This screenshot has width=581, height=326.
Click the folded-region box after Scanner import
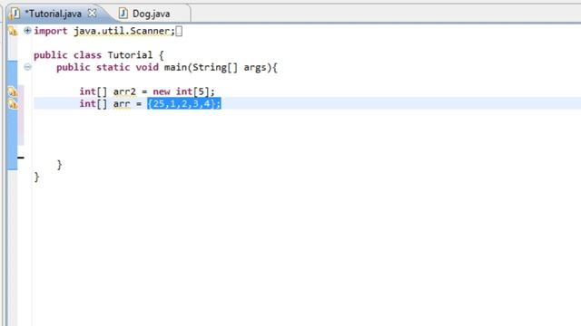tap(179, 31)
